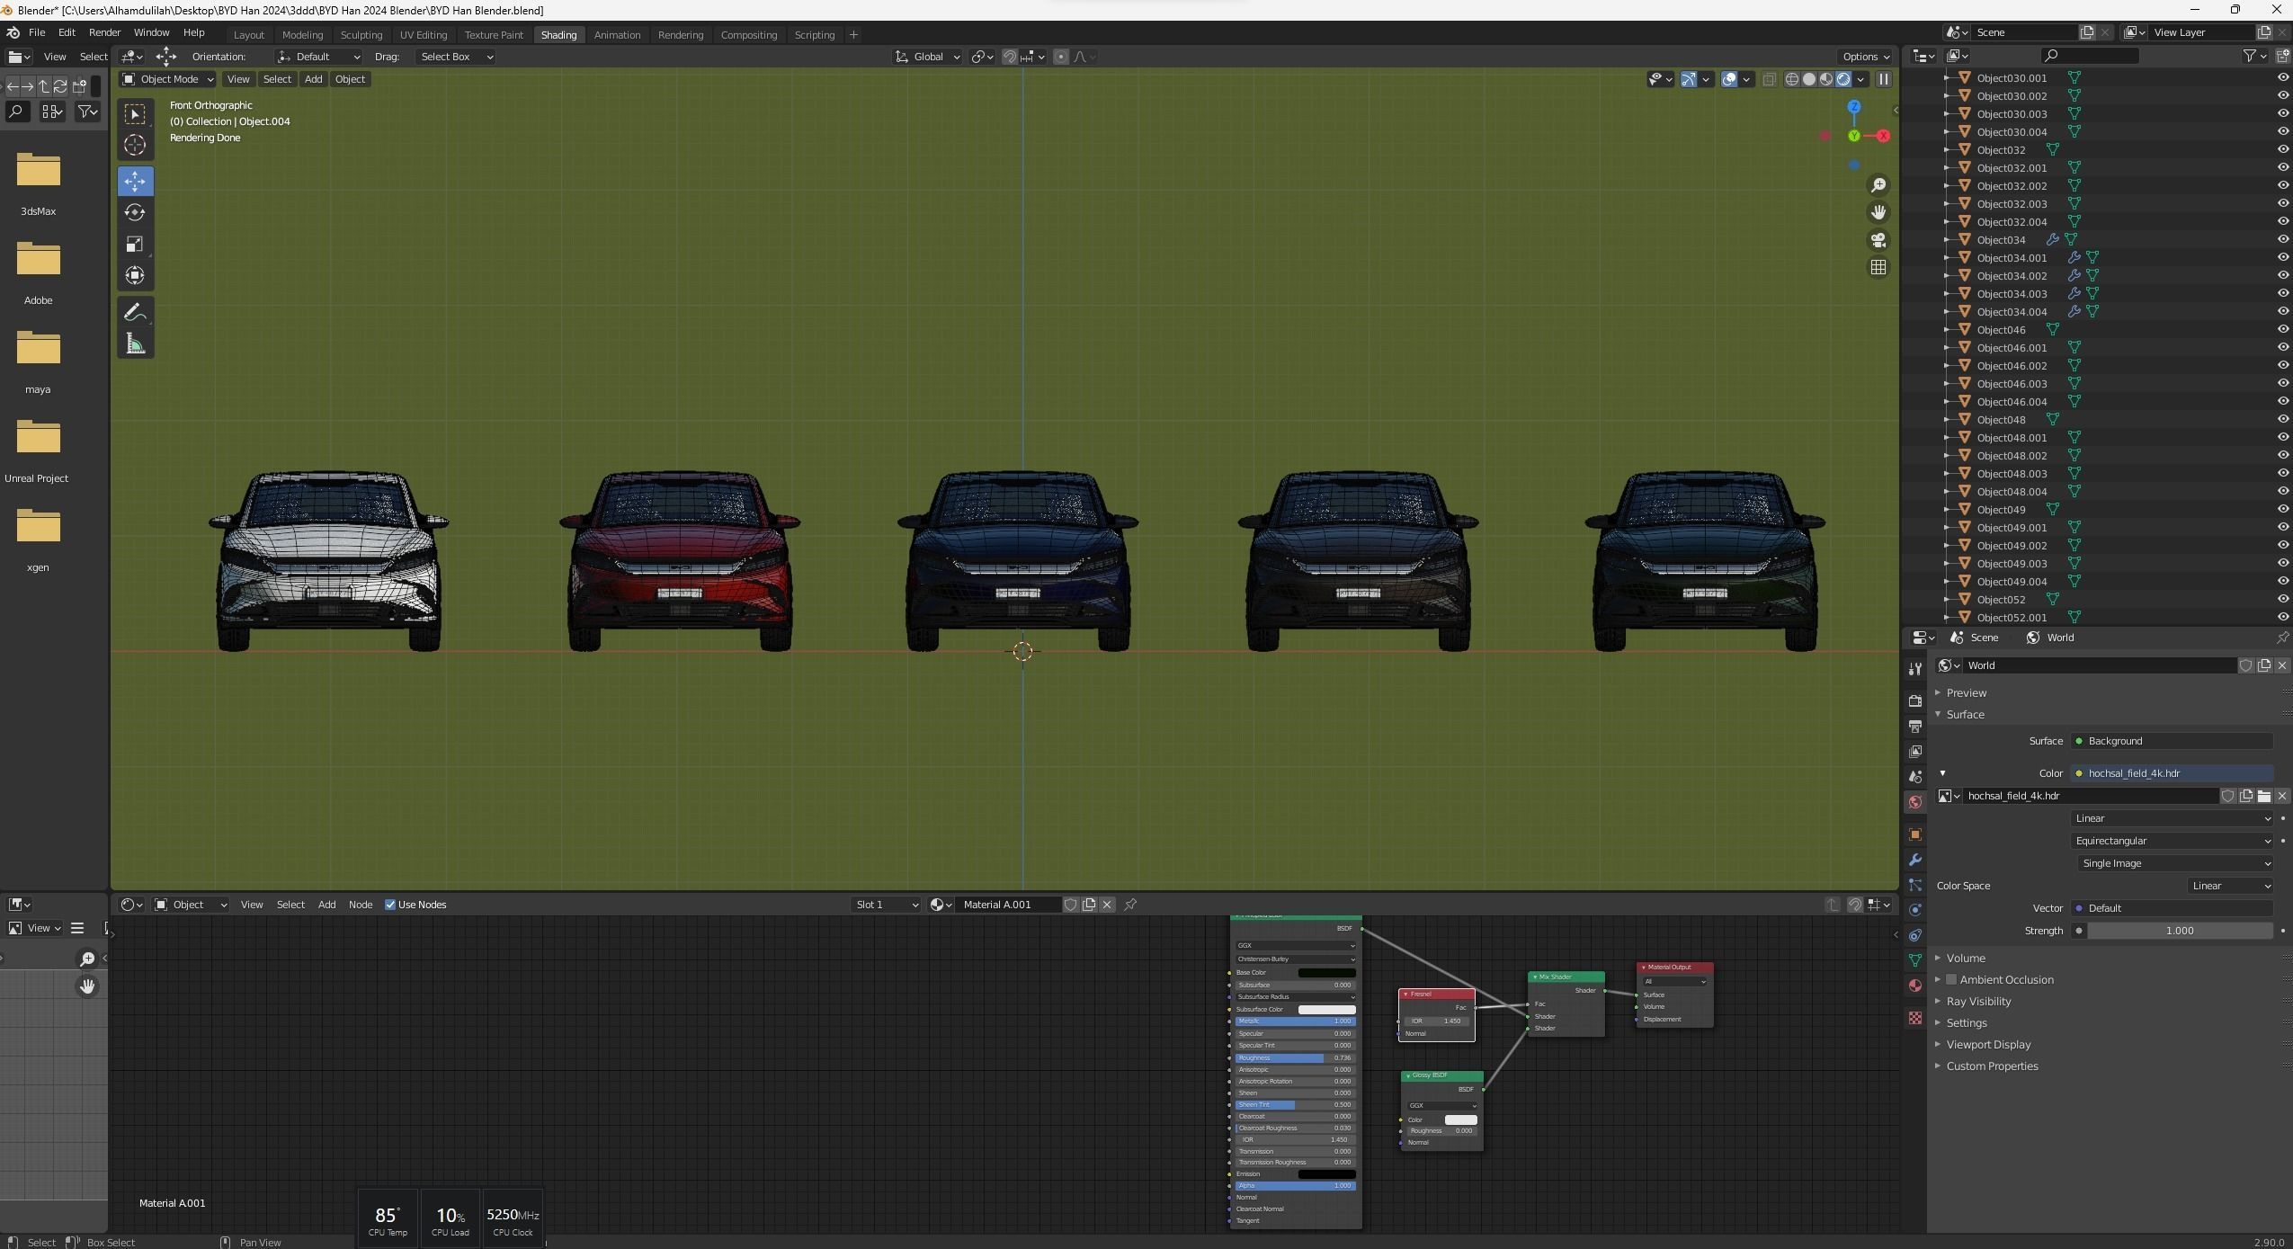Open Object Data properties tab icon
Viewport: 2293px width, 1249px height.
point(1915,960)
